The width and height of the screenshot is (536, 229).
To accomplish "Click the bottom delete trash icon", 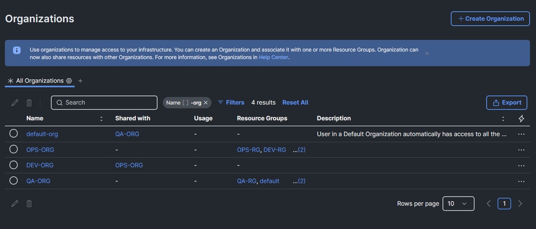I will tap(30, 203).
